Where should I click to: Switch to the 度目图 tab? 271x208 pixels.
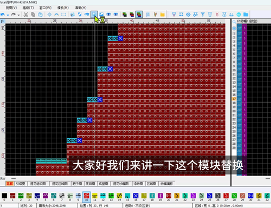point(90,184)
